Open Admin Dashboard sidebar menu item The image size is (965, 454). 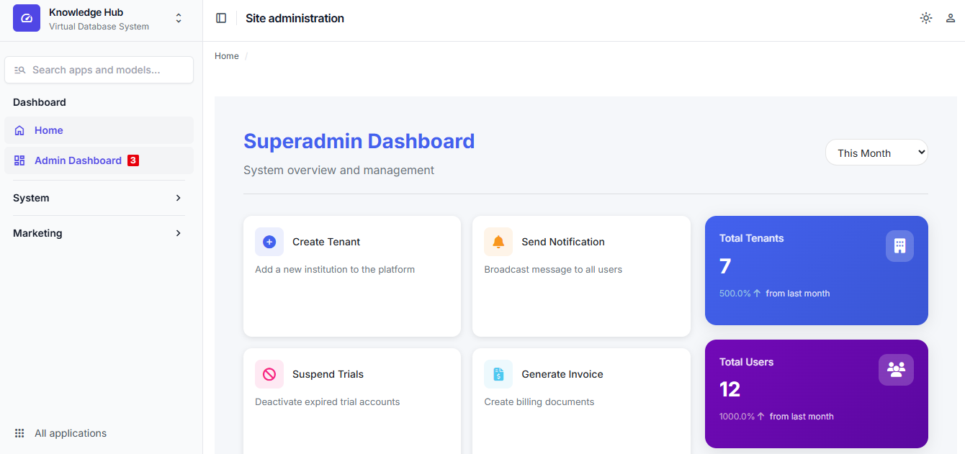pyautogui.click(x=78, y=160)
